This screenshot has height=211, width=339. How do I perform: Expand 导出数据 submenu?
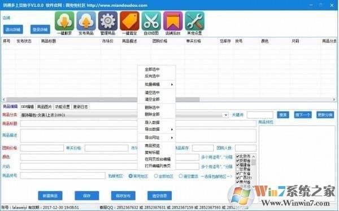pyautogui.click(x=157, y=129)
